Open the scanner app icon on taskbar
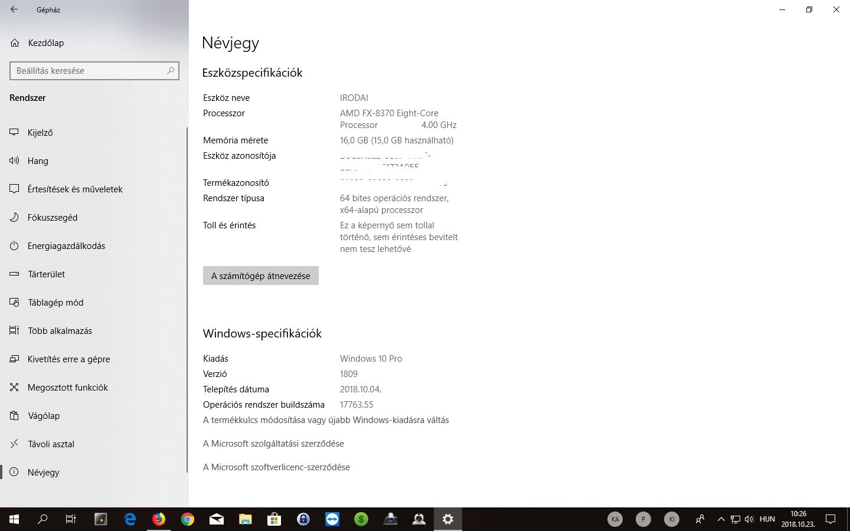Screen dimensions: 850x531 (x=390, y=519)
